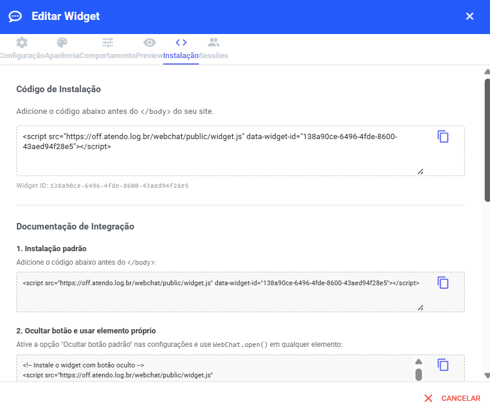
Task: Click the resize handle of installation code box
Action: point(421,171)
